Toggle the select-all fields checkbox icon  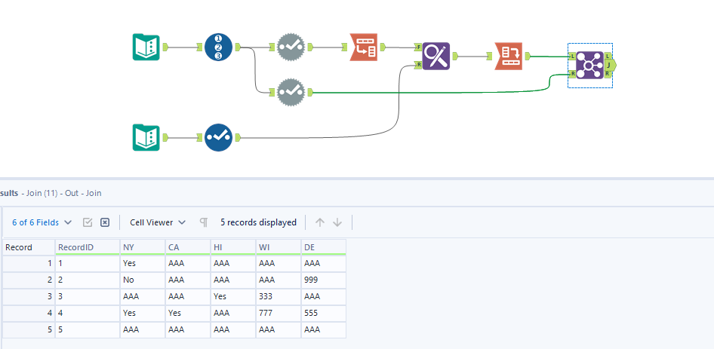tap(88, 222)
